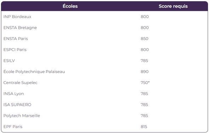Select the 850 score for ENSTA Paris
Screen dimensions: 213x134
[144, 39]
